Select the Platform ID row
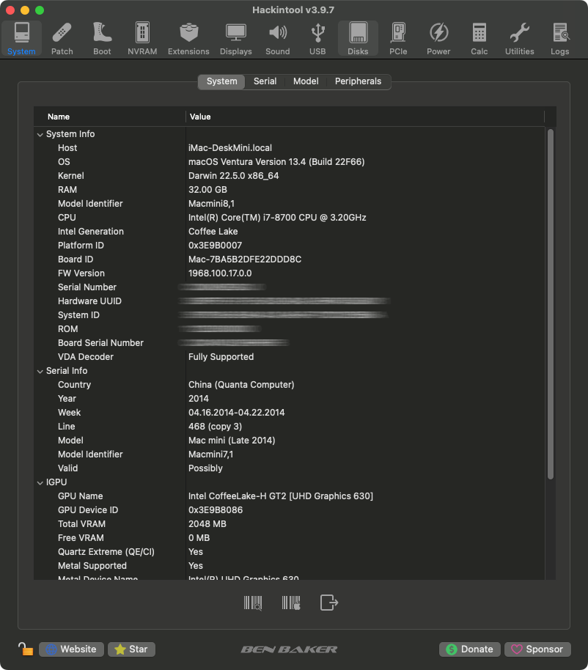The image size is (588, 670). pos(290,246)
